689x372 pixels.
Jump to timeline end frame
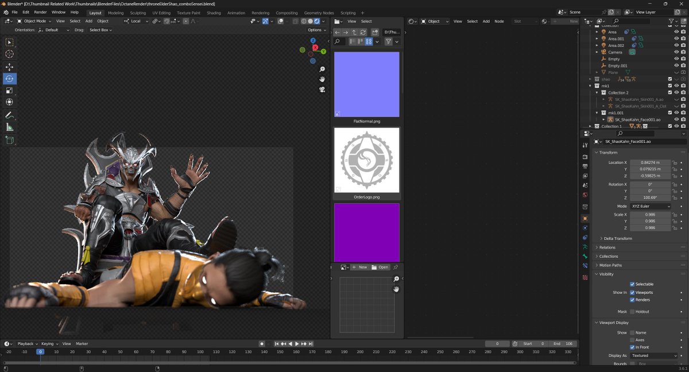point(311,344)
